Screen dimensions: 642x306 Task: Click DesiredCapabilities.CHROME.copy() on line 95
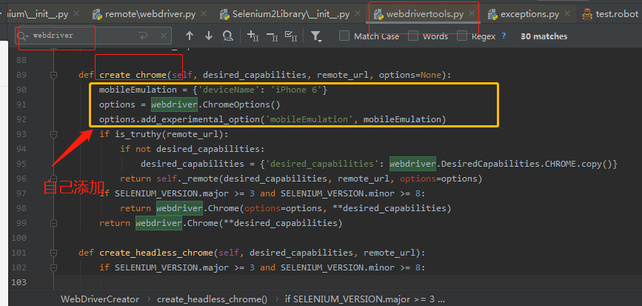(527, 164)
